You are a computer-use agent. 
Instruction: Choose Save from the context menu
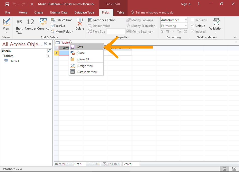(x=80, y=47)
